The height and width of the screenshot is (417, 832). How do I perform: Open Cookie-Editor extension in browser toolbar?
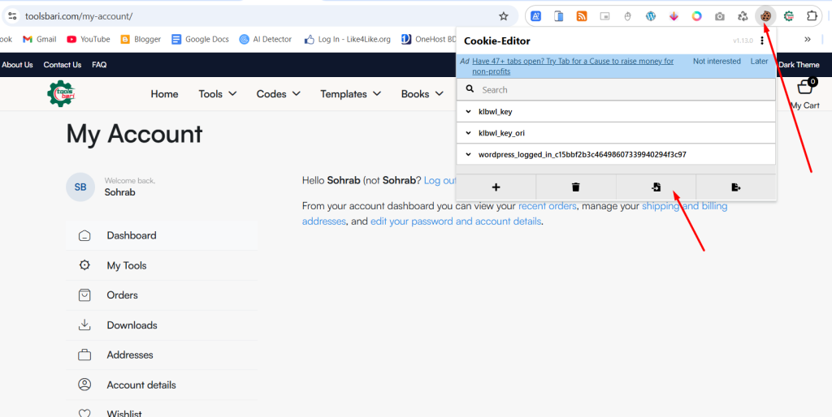point(765,16)
